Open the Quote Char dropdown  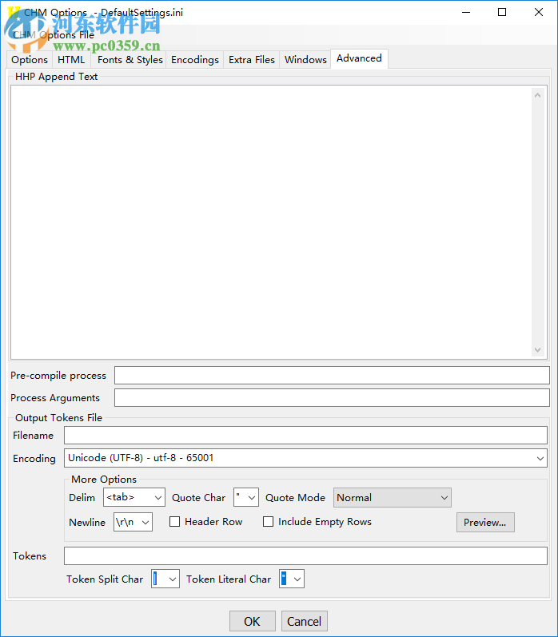[x=252, y=497]
